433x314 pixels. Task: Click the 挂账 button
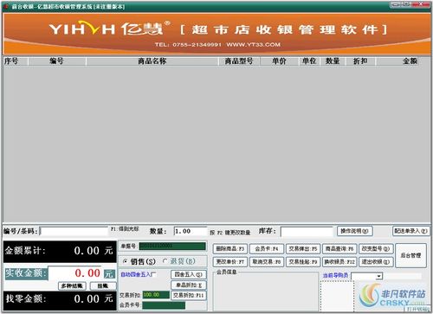click(103, 285)
